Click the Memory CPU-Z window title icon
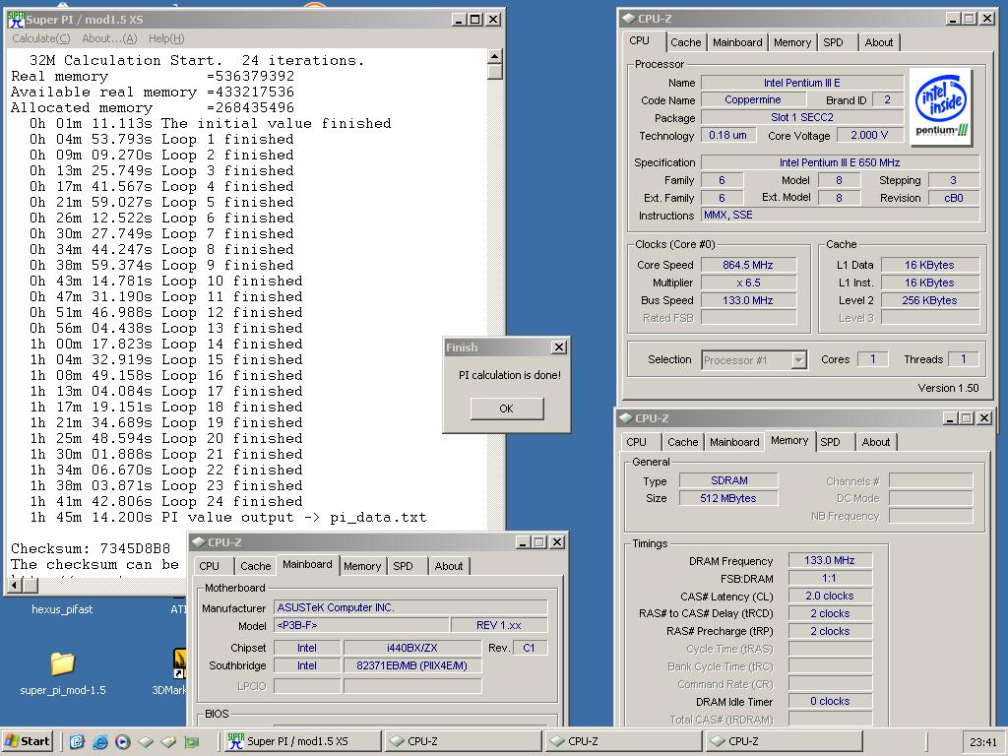 coord(625,417)
